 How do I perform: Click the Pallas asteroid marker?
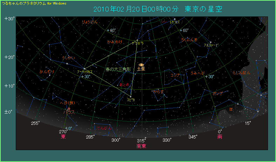click(69, 109)
